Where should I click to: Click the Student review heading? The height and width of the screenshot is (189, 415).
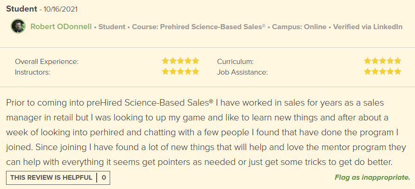[x=21, y=9]
